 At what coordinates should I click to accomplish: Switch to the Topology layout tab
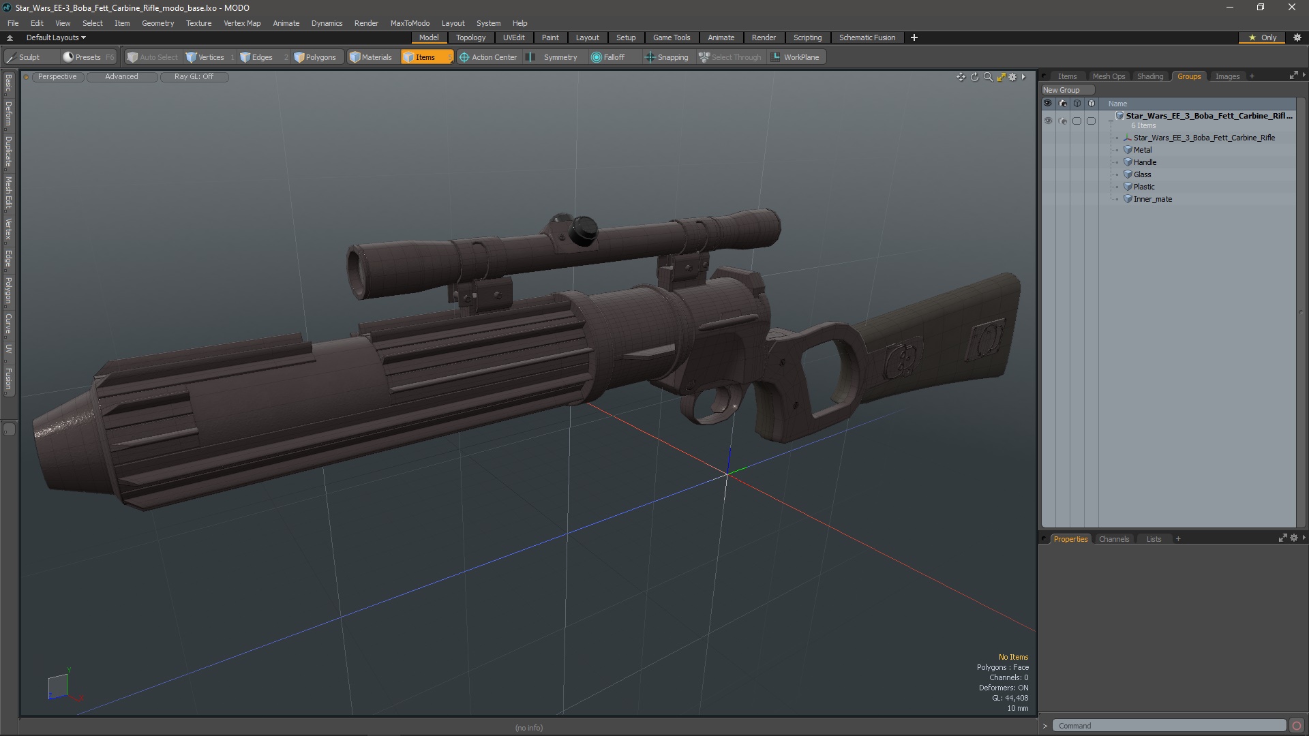[x=470, y=37]
